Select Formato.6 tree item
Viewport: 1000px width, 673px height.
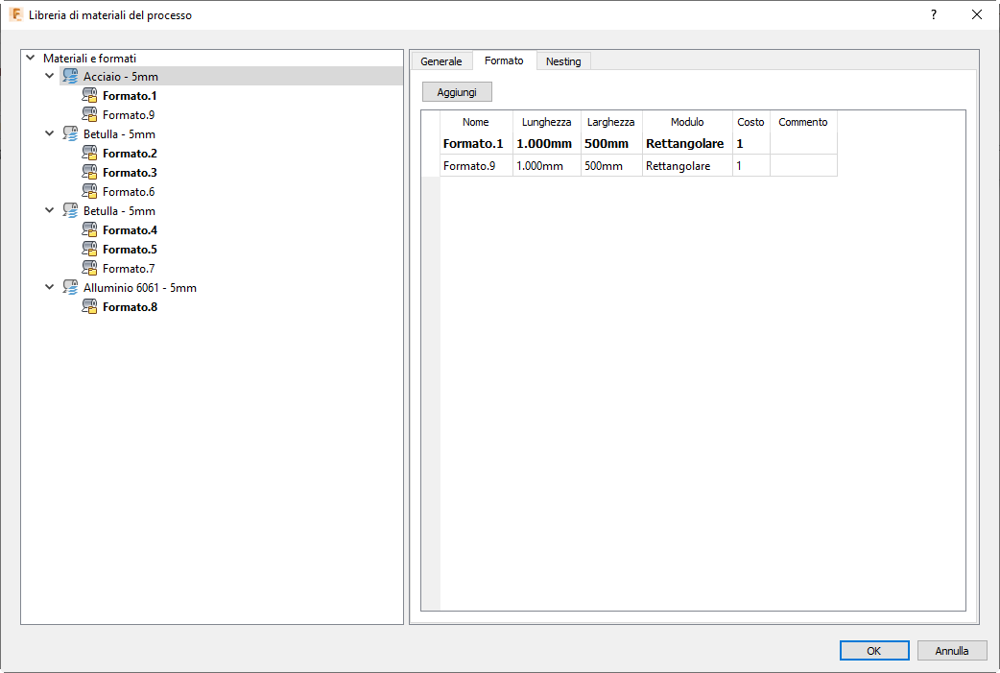pos(129,191)
